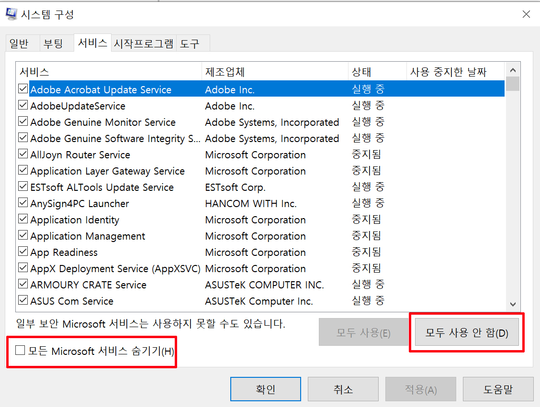This screenshot has width=540, height=407.
Task: Uncheck Application Layer Gateway Service checkbox
Action: (22, 170)
